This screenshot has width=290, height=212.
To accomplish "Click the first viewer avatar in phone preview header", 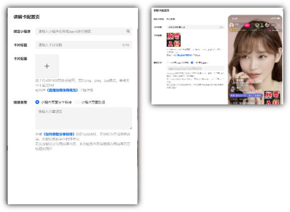I will (x=257, y=25).
